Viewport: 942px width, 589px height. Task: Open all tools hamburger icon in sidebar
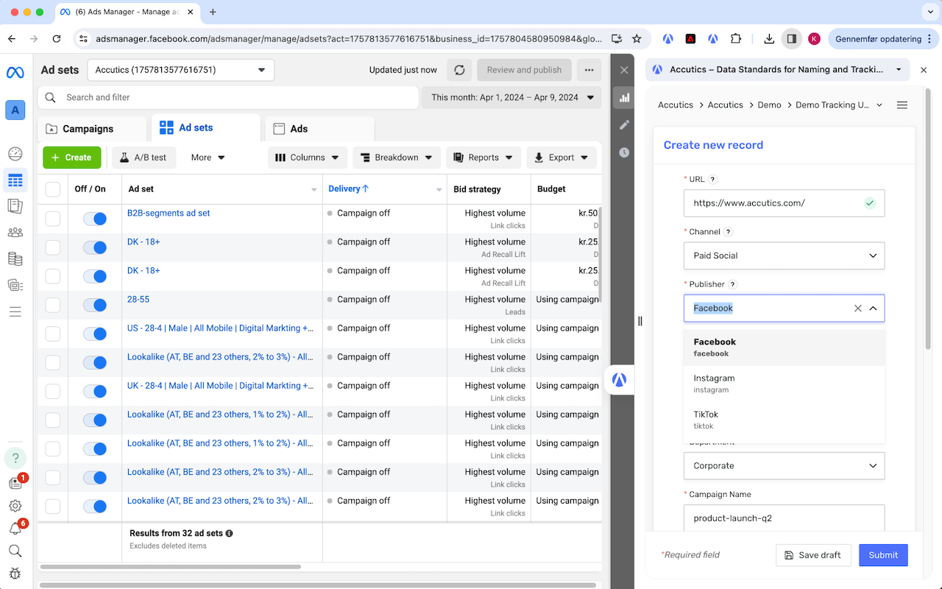coord(15,312)
